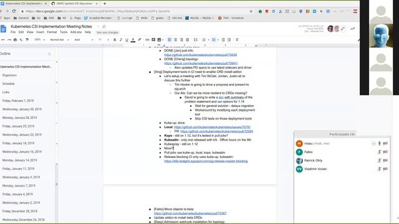Click See new changes button
The height and width of the screenshot is (224, 399).
[107, 32]
